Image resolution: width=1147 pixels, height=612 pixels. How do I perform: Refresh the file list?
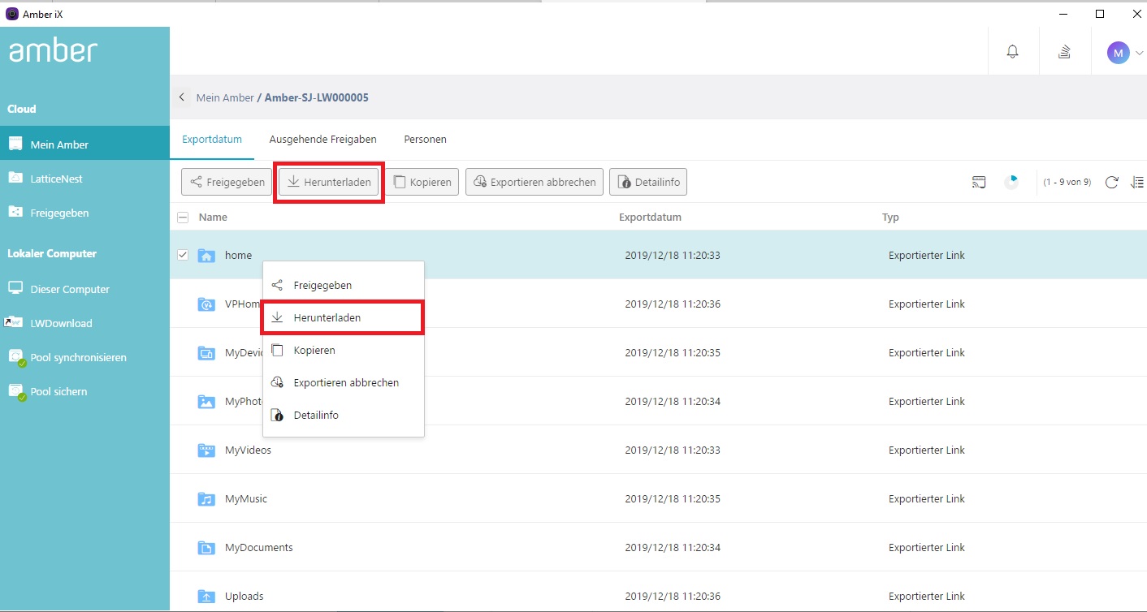1112,182
